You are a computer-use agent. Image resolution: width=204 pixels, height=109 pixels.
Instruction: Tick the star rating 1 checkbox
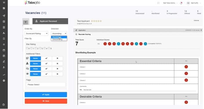[x=31, y=48]
